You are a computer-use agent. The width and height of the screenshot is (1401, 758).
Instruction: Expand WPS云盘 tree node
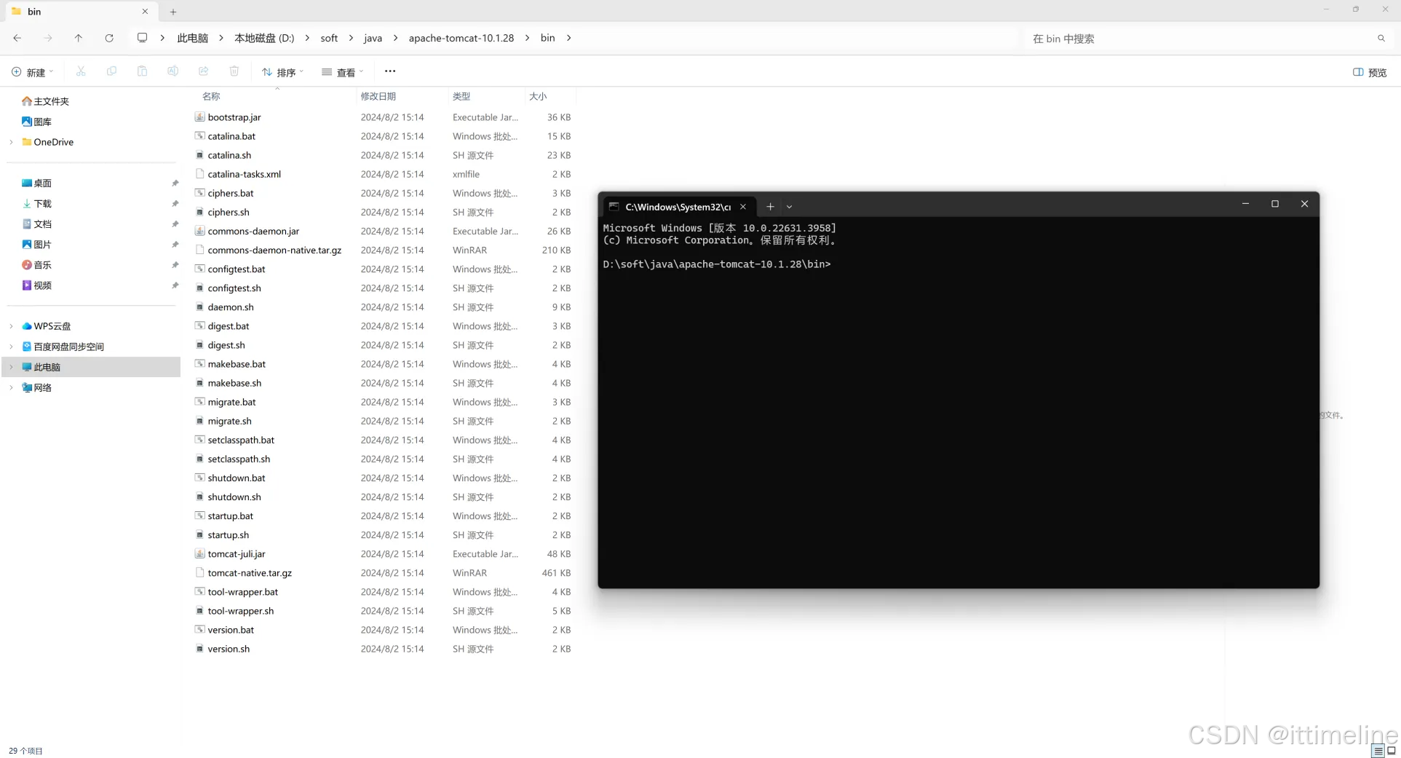[12, 326]
